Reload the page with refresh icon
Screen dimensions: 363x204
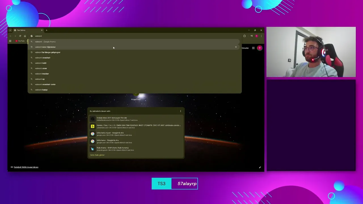[x=20, y=36]
